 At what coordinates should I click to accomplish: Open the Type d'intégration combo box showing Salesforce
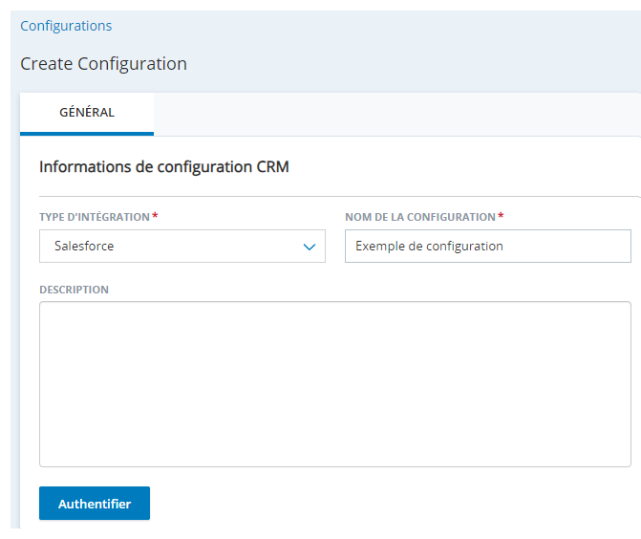(182, 247)
